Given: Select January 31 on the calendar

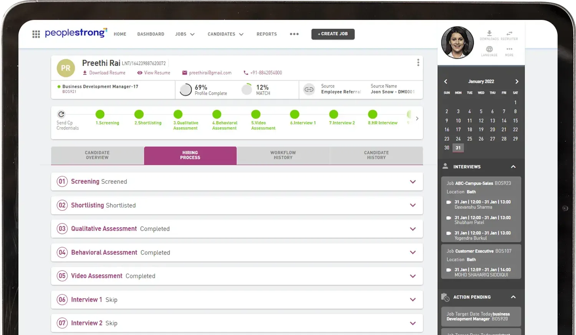Looking at the screenshot, I should click(x=458, y=148).
